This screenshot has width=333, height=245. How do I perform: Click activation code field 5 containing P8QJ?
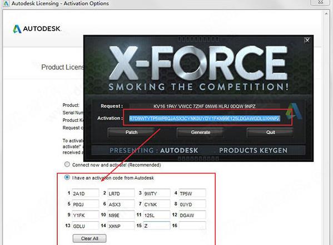86,205
